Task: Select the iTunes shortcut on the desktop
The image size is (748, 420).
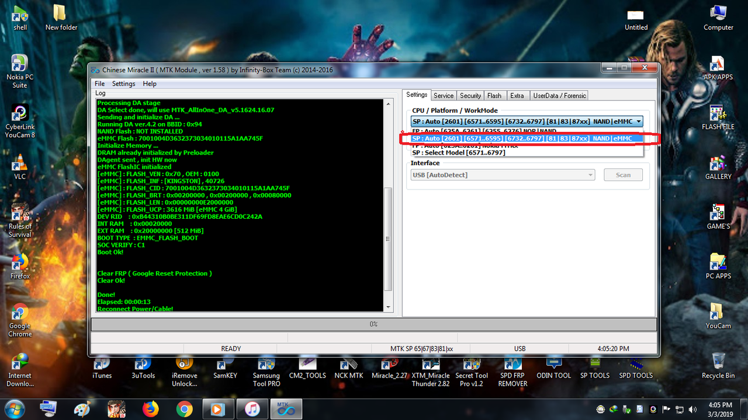Action: (x=102, y=367)
